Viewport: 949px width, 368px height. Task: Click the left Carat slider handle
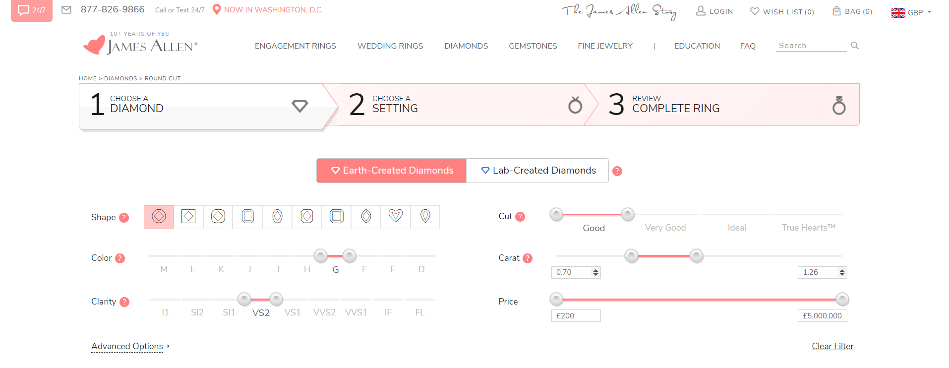click(x=631, y=256)
